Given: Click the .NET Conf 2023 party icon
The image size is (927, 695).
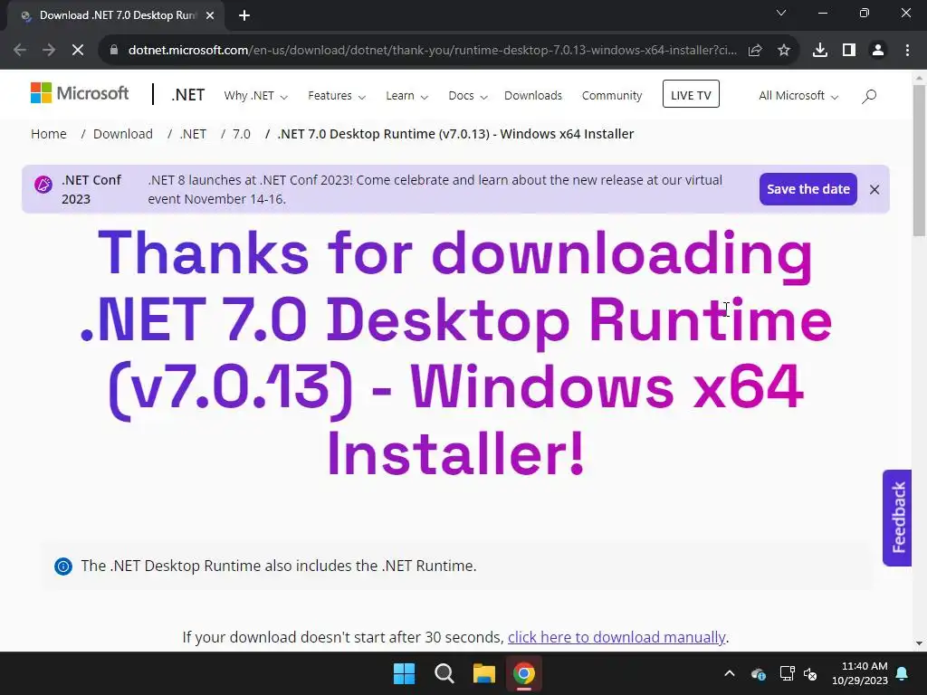Looking at the screenshot, I should point(43,185).
